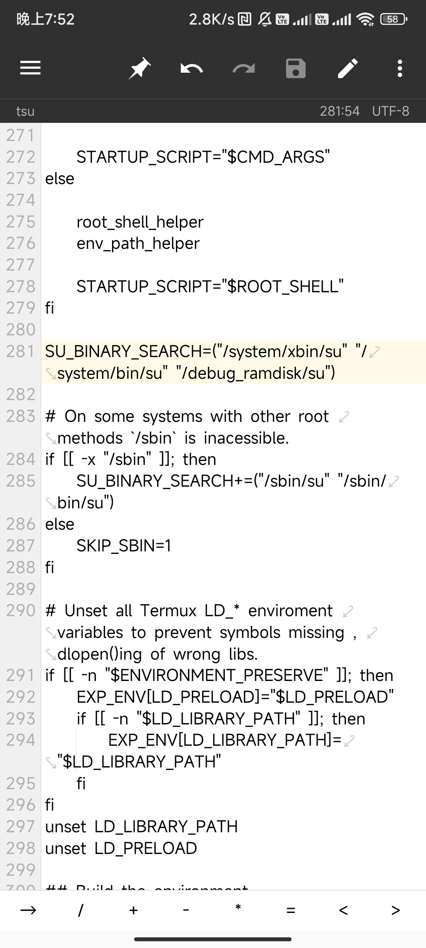Tap the pin icon in toolbar

[140, 68]
